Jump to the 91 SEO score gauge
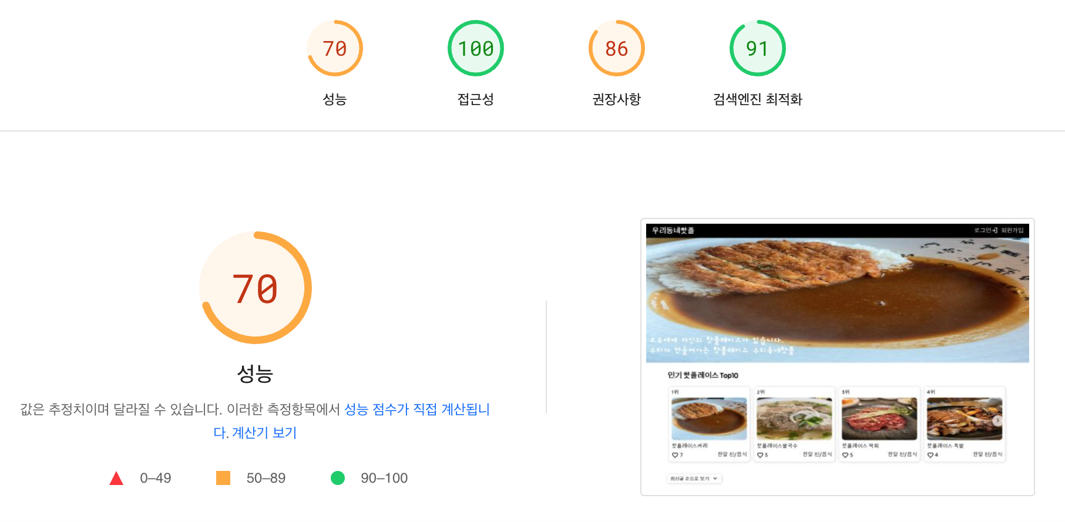 (758, 48)
